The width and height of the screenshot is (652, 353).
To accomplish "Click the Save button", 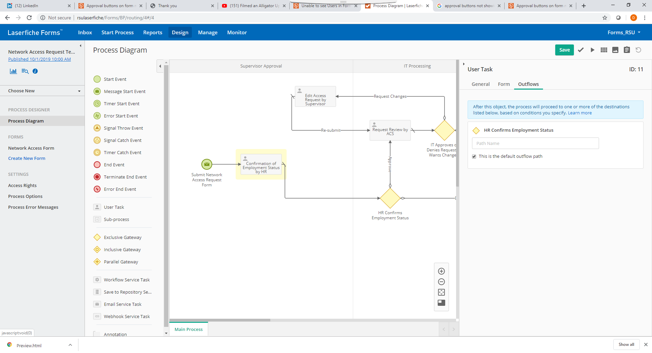I will point(564,50).
